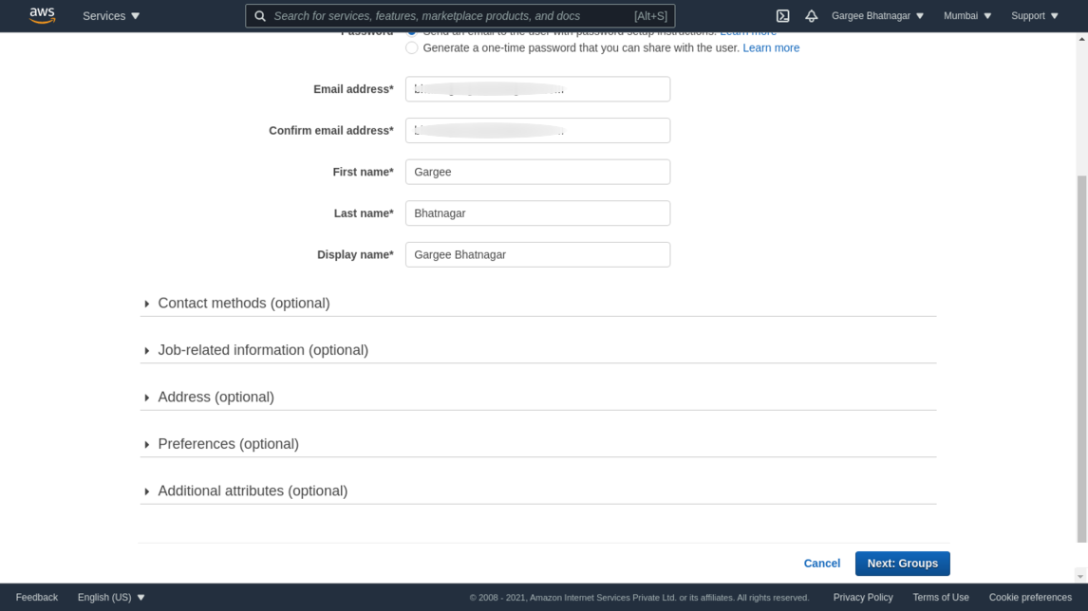Viewport: 1088px width, 611px height.
Task: Expand the Address (optional) section
Action: point(216,398)
